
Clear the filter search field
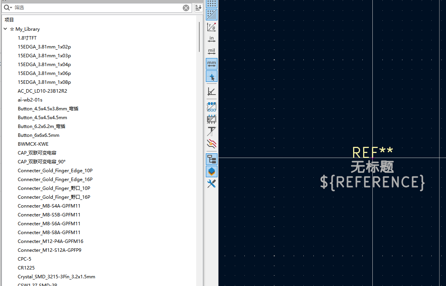pos(186,8)
